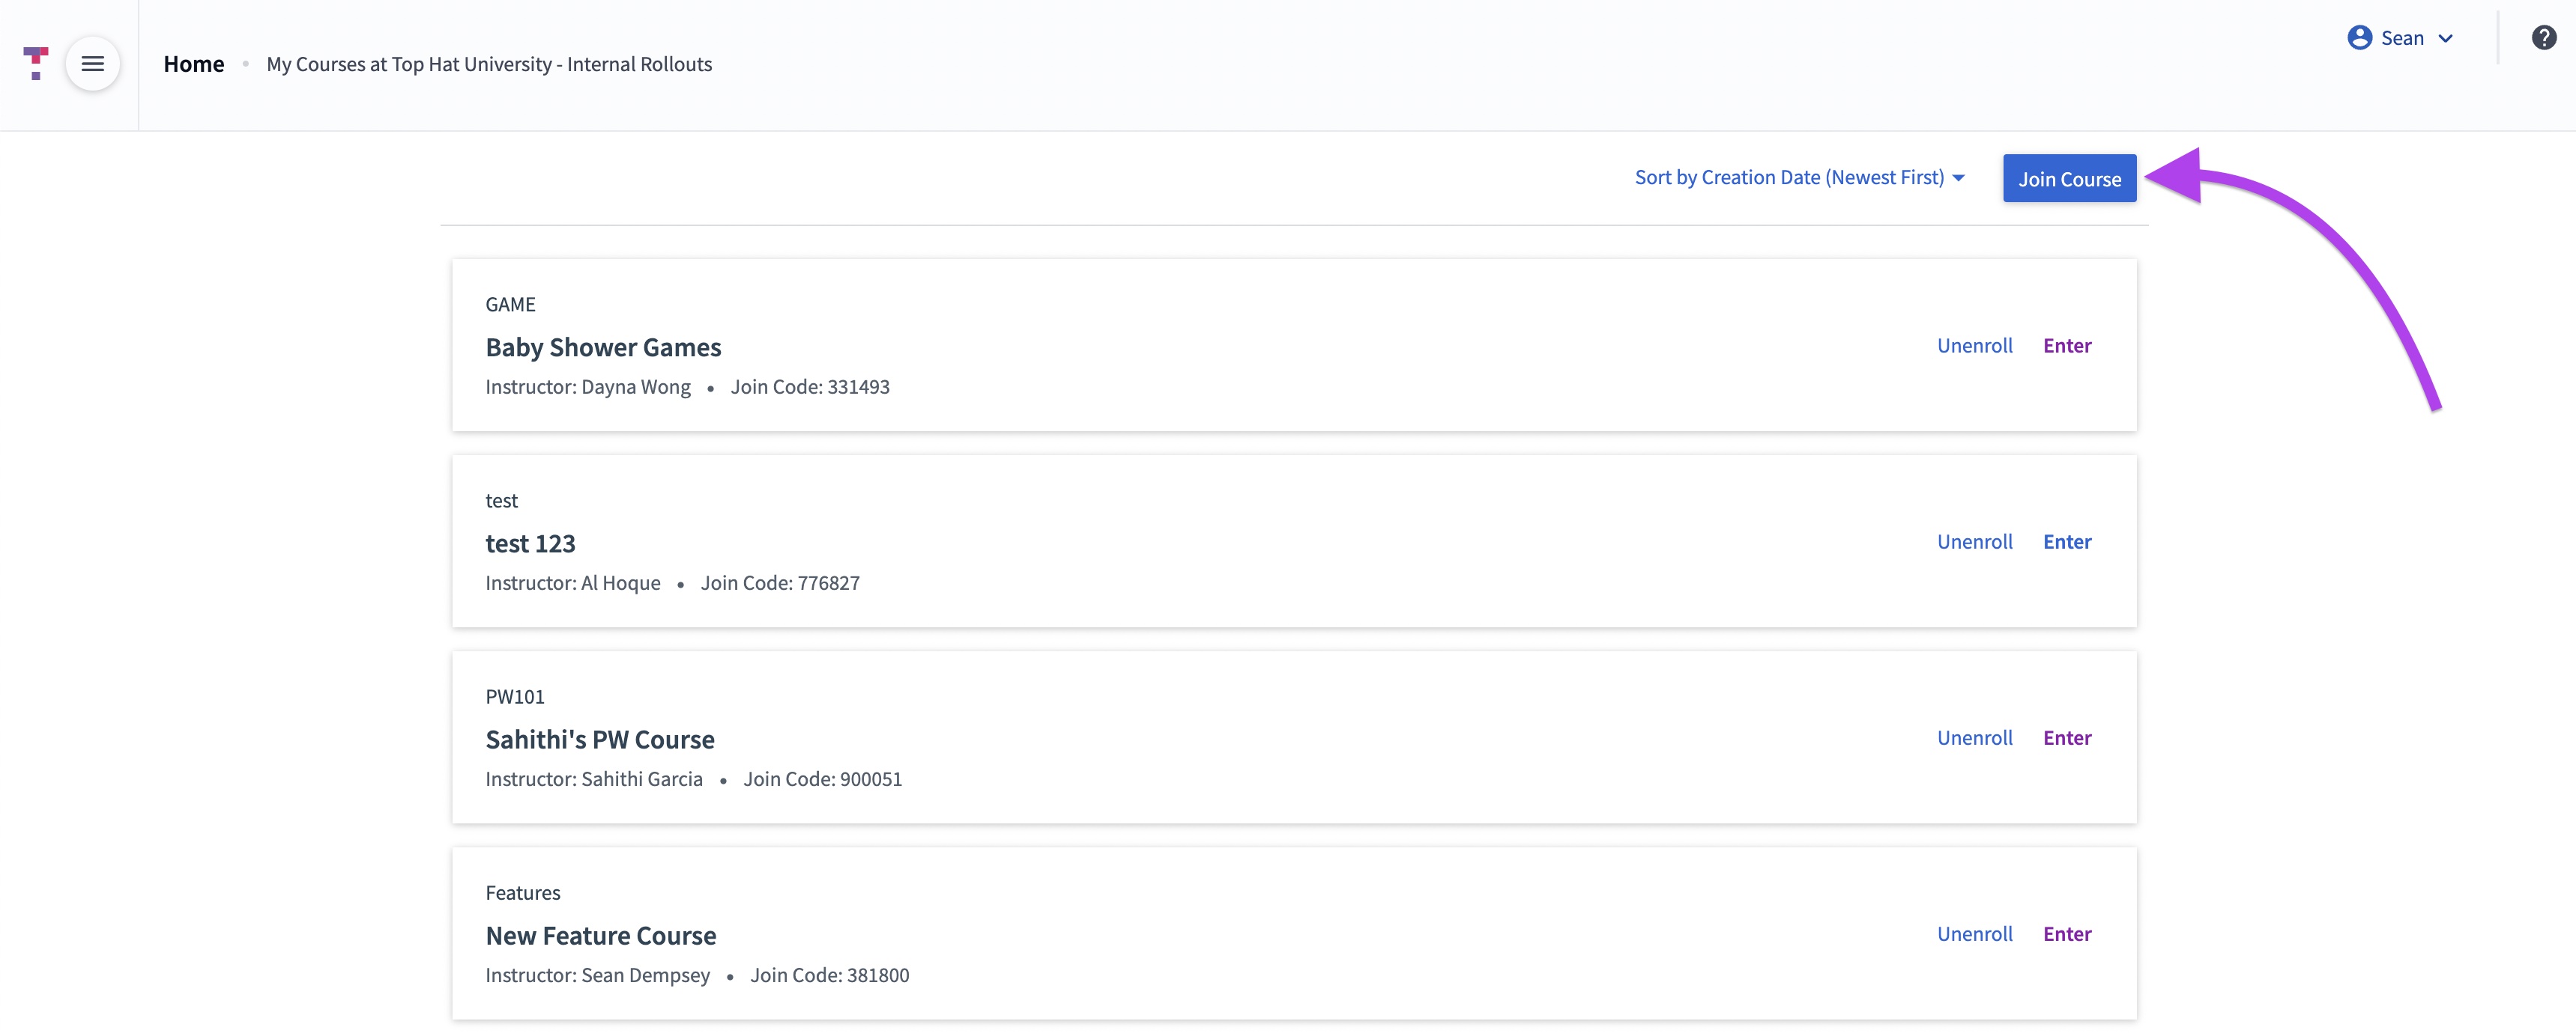
Task: Click the lowercase test course code label
Action: tap(501, 501)
